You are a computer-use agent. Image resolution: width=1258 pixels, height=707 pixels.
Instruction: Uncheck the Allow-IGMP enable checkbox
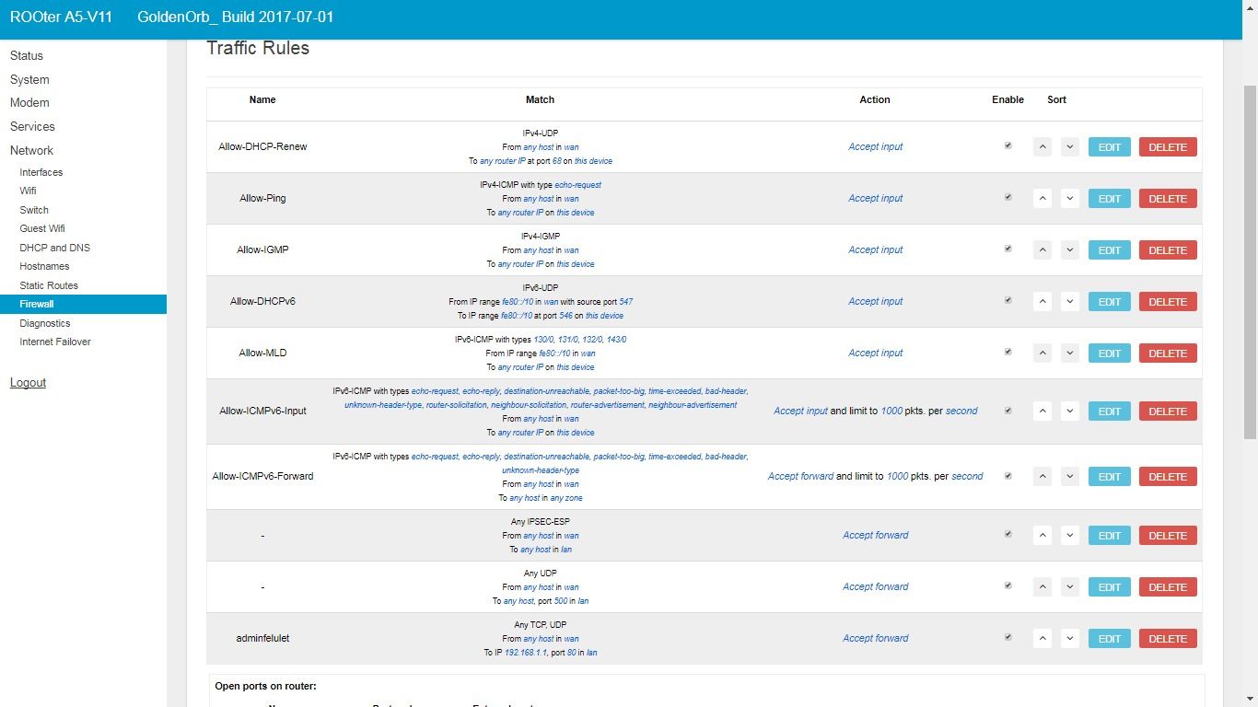1008,249
